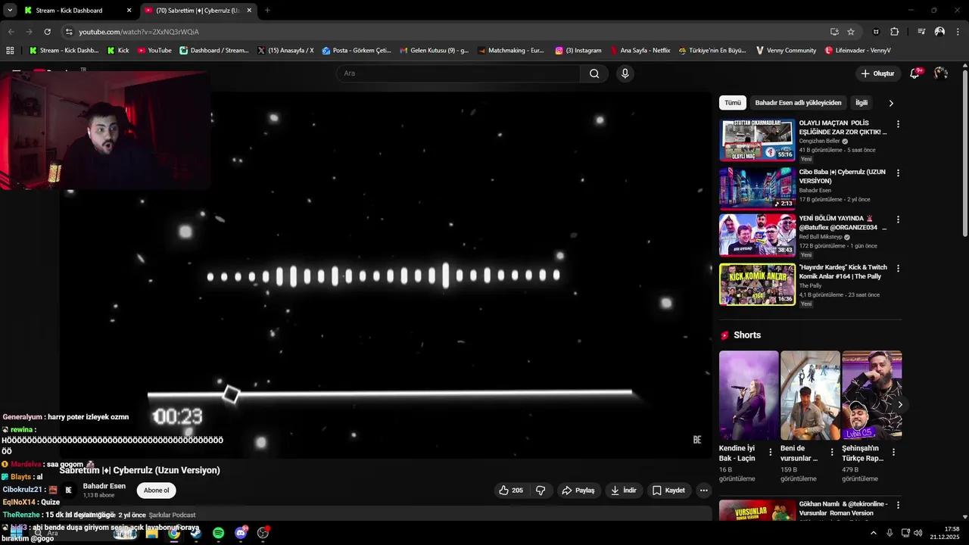Open the Red Bull Miksteyp video thumbnail
The width and height of the screenshot is (969, 545).
click(757, 235)
